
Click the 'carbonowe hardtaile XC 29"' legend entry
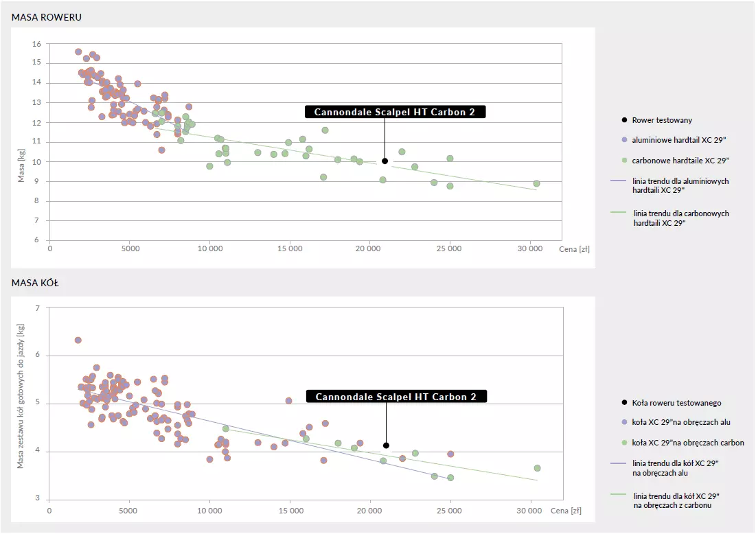click(680, 161)
